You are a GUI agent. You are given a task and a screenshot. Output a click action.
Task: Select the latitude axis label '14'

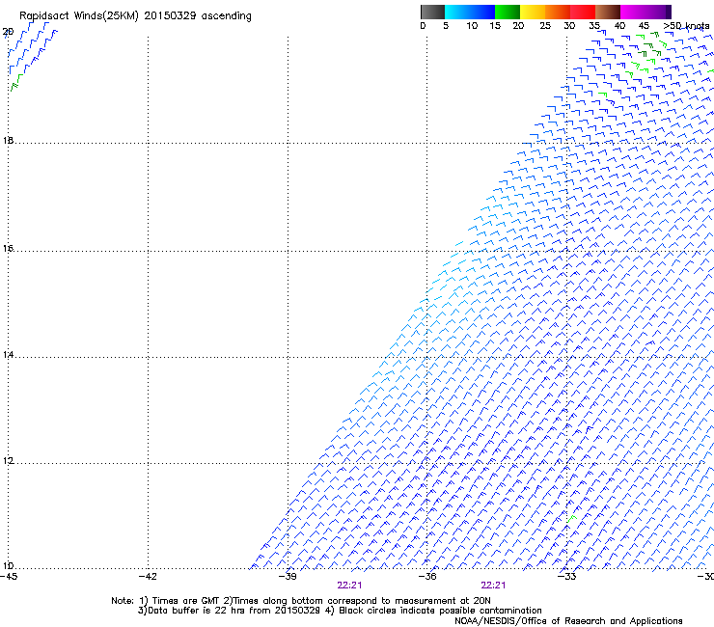[8, 355]
